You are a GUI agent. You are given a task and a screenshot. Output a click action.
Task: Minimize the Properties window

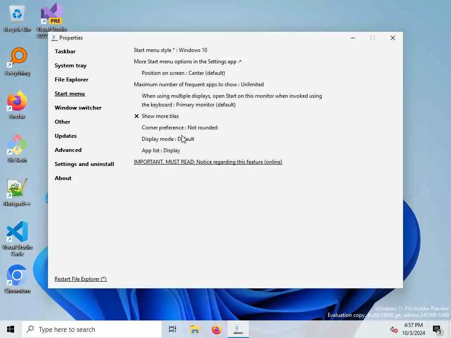coord(353,38)
